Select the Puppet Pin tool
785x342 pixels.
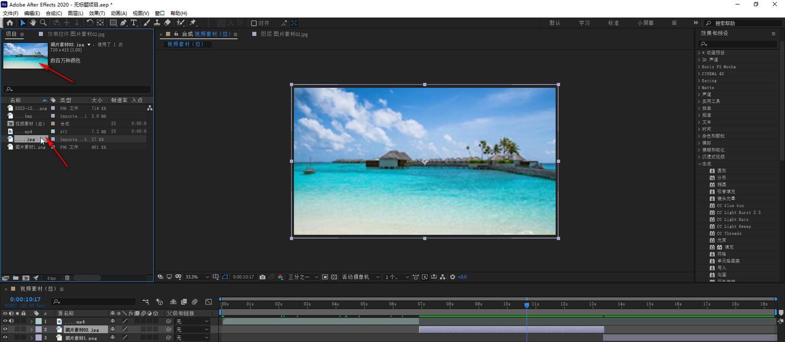click(193, 23)
